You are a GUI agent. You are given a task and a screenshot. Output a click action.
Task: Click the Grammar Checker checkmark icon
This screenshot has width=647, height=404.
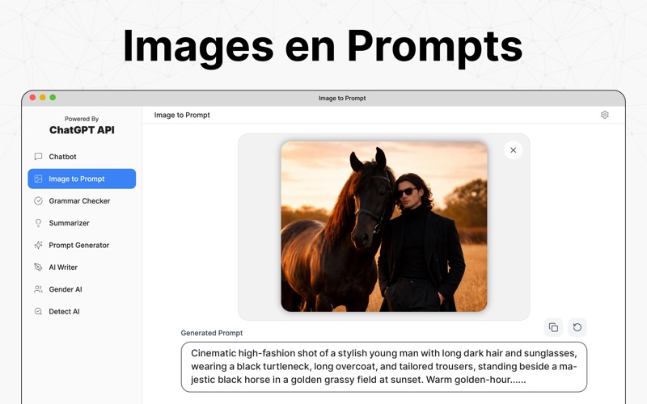click(38, 200)
